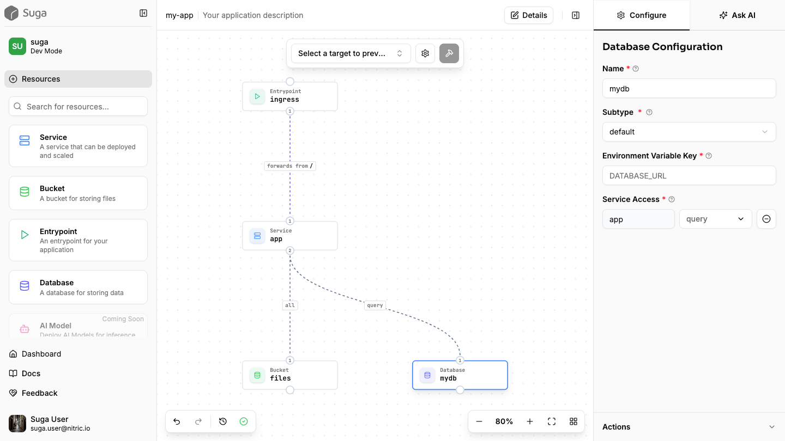Fit the diagram to view
This screenshot has width=785, height=441.
[552, 421]
